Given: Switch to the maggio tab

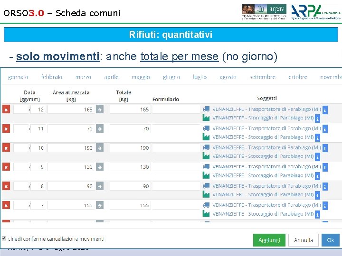Looking at the screenshot, I should click(141, 77).
